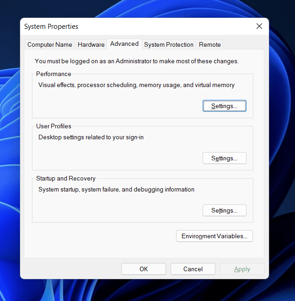Screen dimensions: 295x301
Task: Select the Advanced tab
Action: click(x=124, y=44)
